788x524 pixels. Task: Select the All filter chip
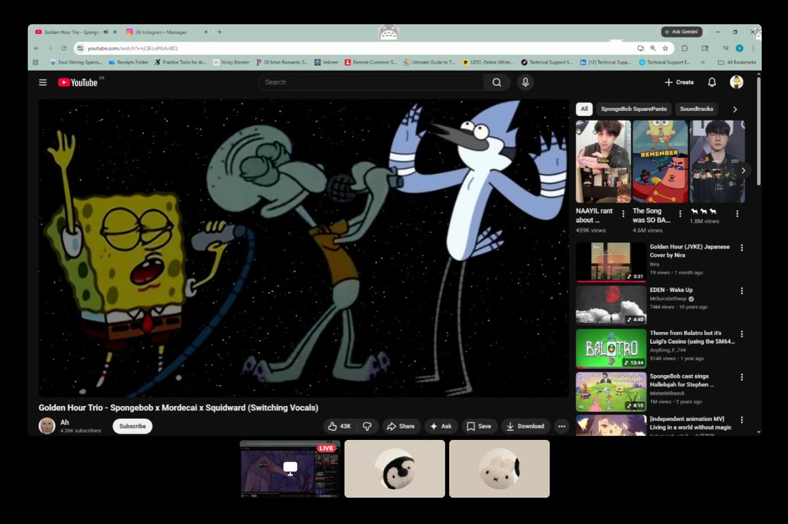[584, 109]
